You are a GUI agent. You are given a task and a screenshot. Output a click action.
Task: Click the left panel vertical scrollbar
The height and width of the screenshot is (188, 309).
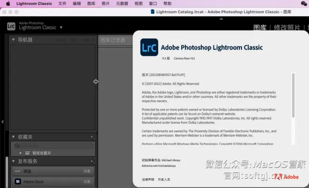point(7,172)
